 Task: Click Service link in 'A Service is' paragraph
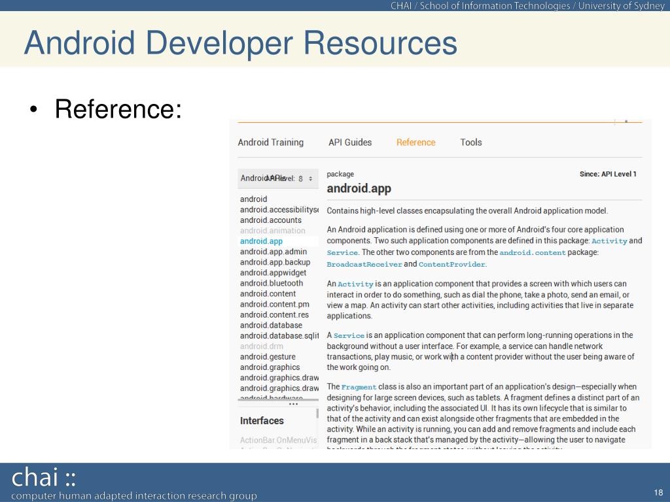[x=349, y=336]
